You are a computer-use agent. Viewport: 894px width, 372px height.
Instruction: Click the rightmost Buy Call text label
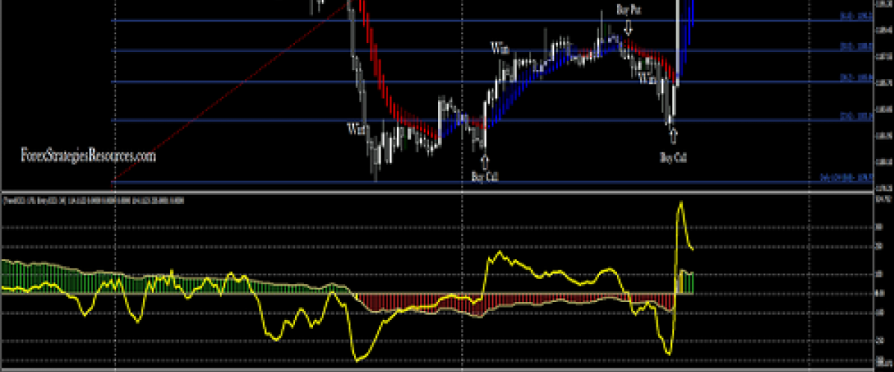pos(673,157)
